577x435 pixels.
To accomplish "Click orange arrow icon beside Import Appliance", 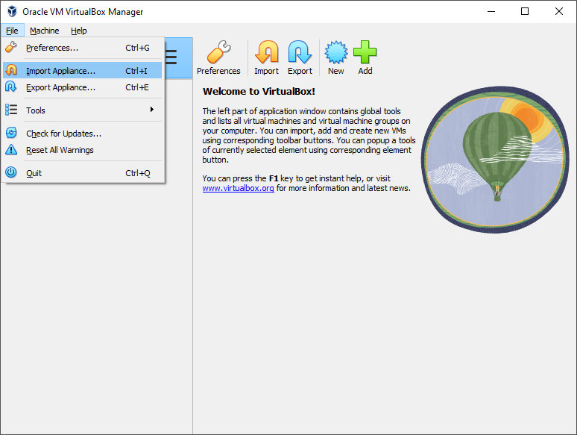I will (x=11, y=70).
